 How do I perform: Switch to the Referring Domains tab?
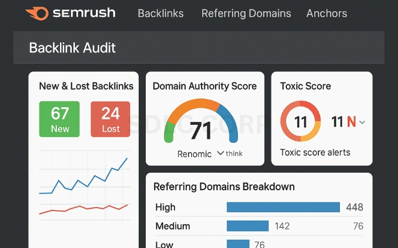(x=246, y=13)
